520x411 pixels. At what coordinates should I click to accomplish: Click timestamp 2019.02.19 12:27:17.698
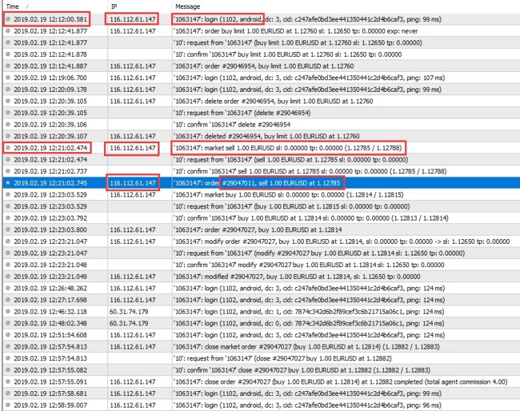coord(50,300)
